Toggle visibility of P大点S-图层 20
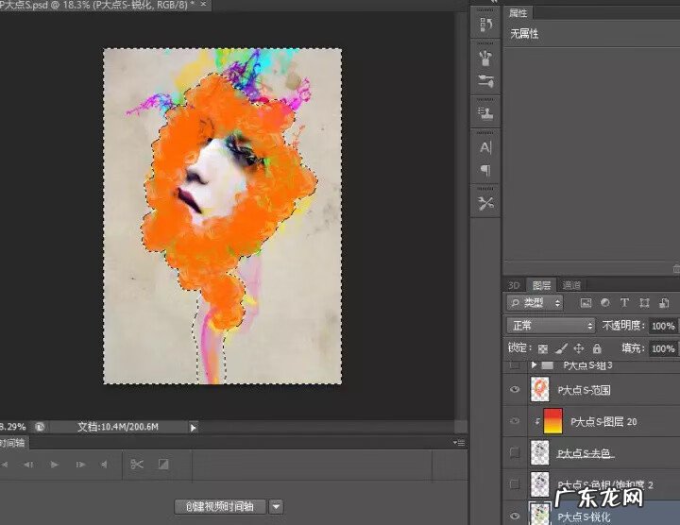Image resolution: width=680 pixels, height=525 pixels. [x=515, y=420]
